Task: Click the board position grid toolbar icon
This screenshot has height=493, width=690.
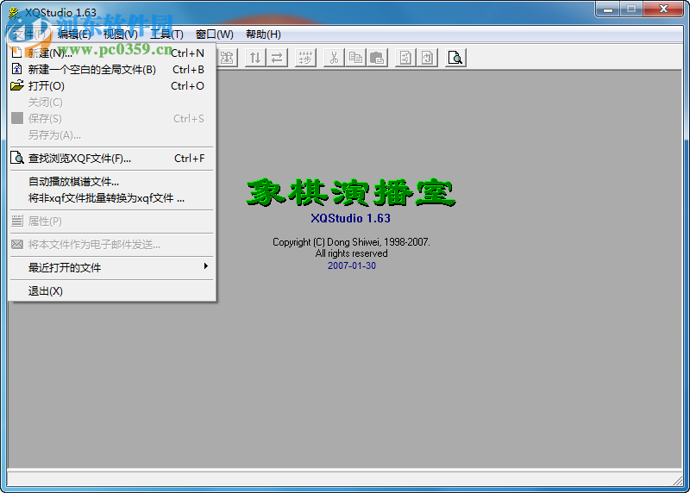Action: [x=305, y=58]
